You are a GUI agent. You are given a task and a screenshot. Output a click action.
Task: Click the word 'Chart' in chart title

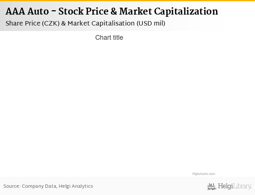103,38
